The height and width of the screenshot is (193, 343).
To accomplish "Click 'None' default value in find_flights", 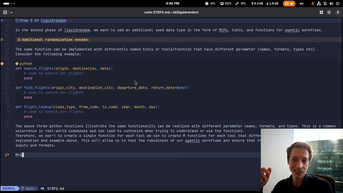I will 181,88.
